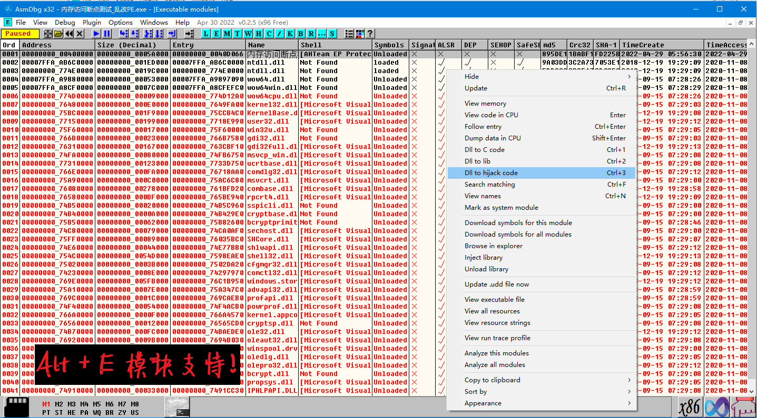Expand the 'Sort by' submenu
This screenshot has width=757, height=418.
coord(542,392)
